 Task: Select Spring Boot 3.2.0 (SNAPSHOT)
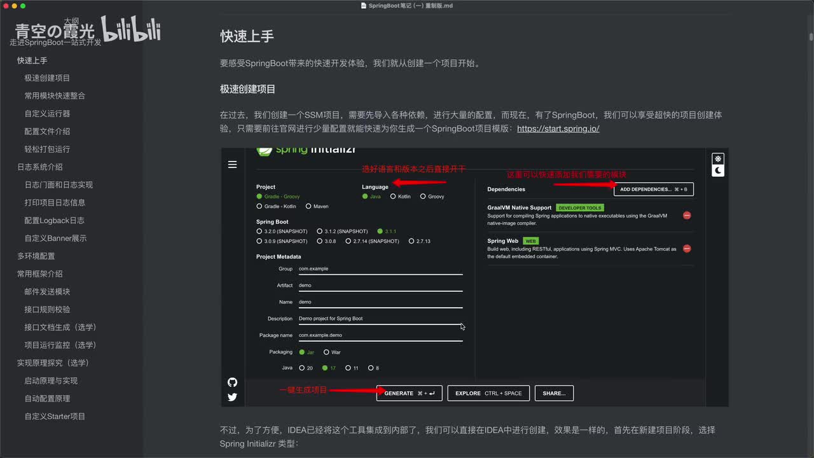(282, 232)
